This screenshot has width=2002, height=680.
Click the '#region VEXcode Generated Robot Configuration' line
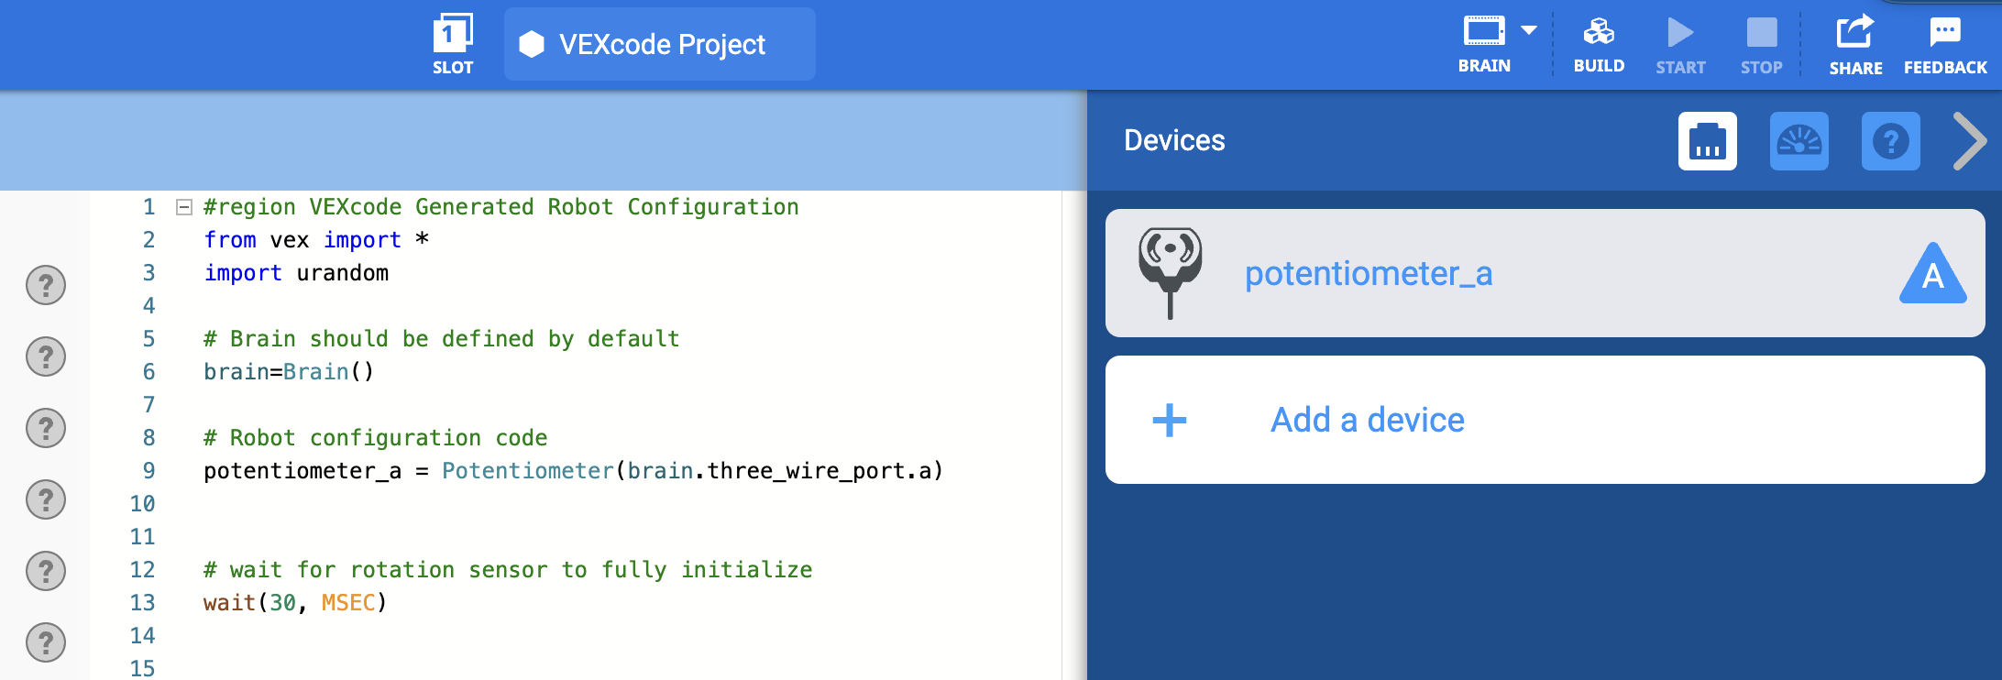501,207
